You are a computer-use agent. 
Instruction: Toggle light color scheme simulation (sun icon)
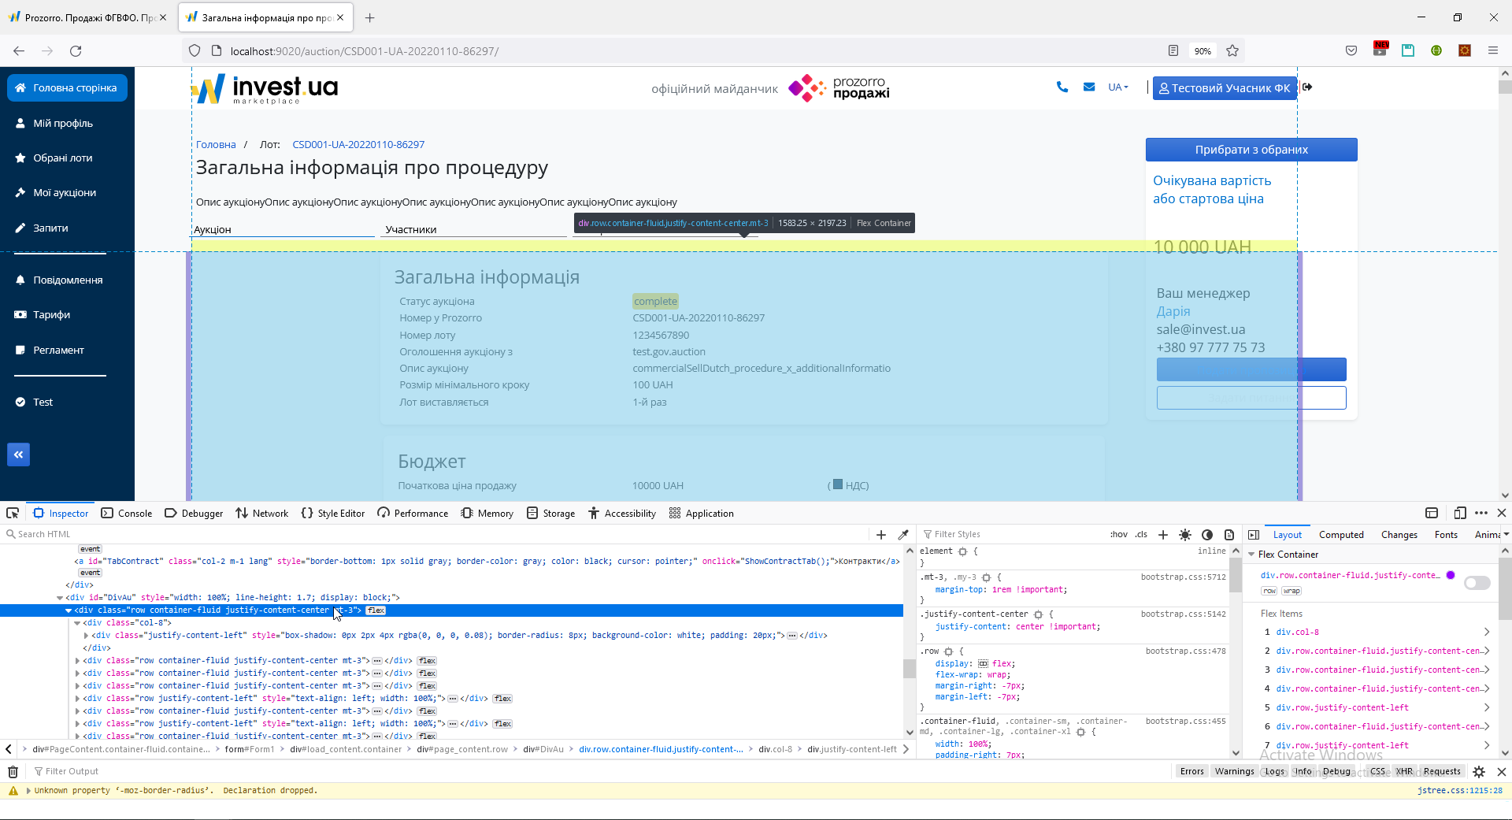(x=1185, y=535)
